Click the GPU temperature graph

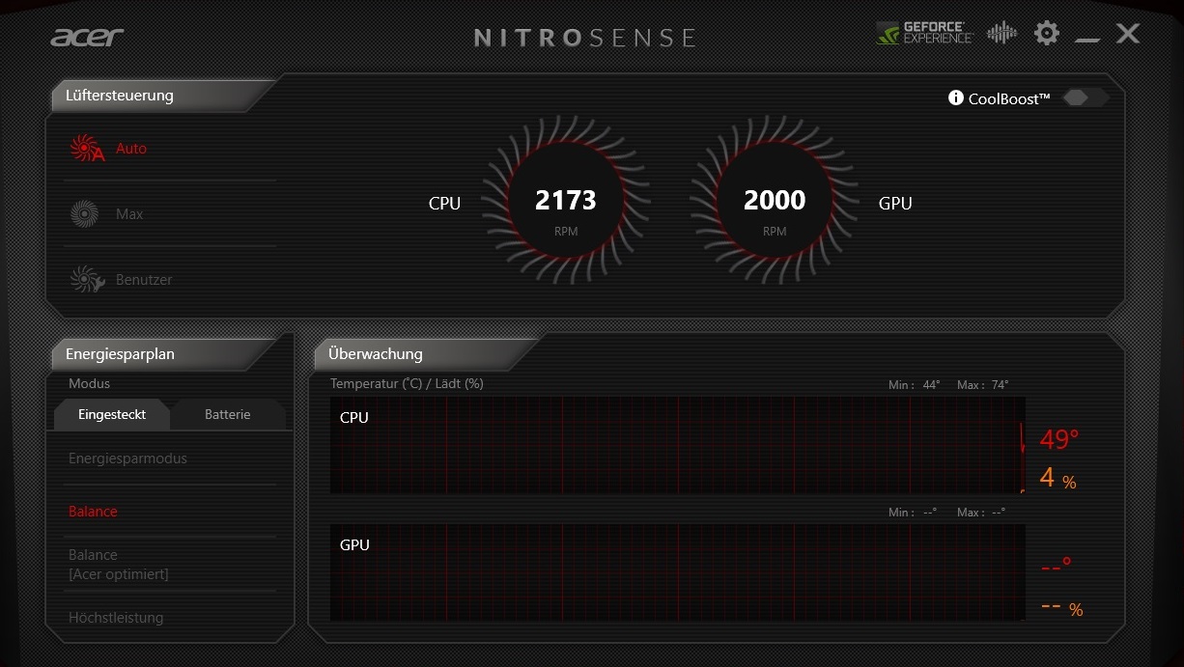pyautogui.click(x=678, y=572)
